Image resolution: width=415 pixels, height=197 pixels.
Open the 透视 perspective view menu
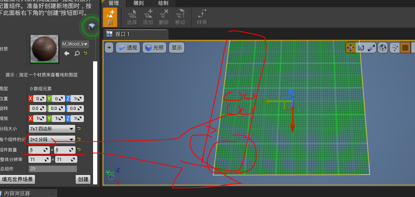click(x=128, y=47)
